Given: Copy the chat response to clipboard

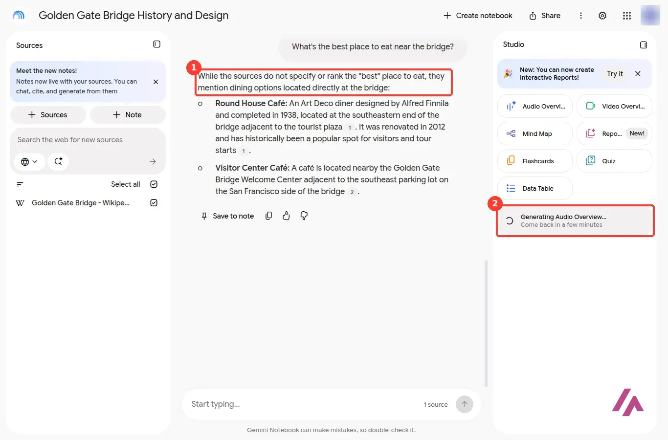Looking at the screenshot, I should 268,216.
